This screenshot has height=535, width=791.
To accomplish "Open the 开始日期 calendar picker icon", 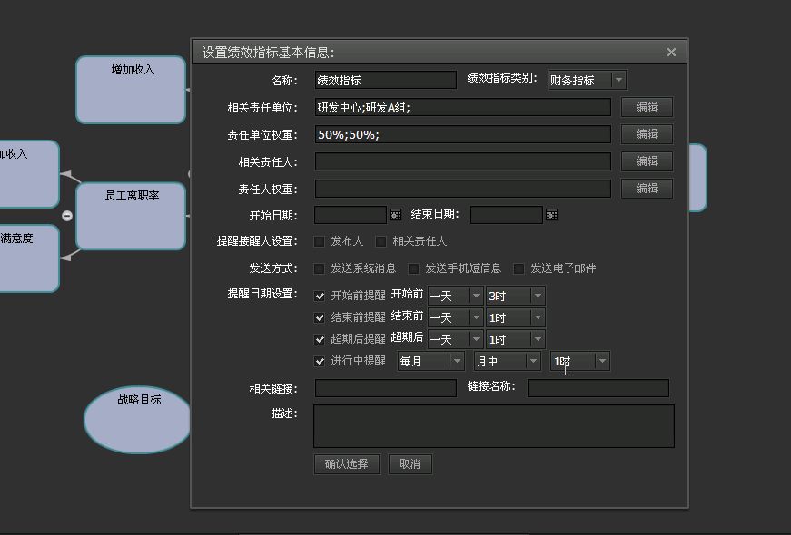I will coord(395,215).
